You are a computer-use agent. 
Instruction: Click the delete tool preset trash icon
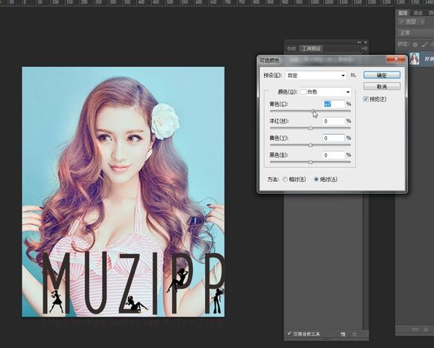[354, 335]
